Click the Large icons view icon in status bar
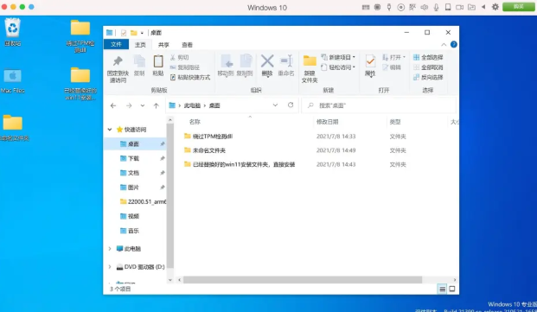This screenshot has height=312, width=537. 452,289
